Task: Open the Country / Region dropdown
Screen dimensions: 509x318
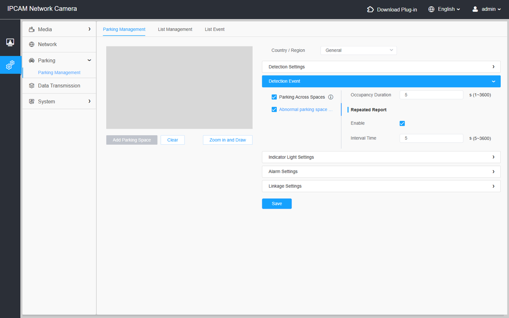Action: click(359, 50)
